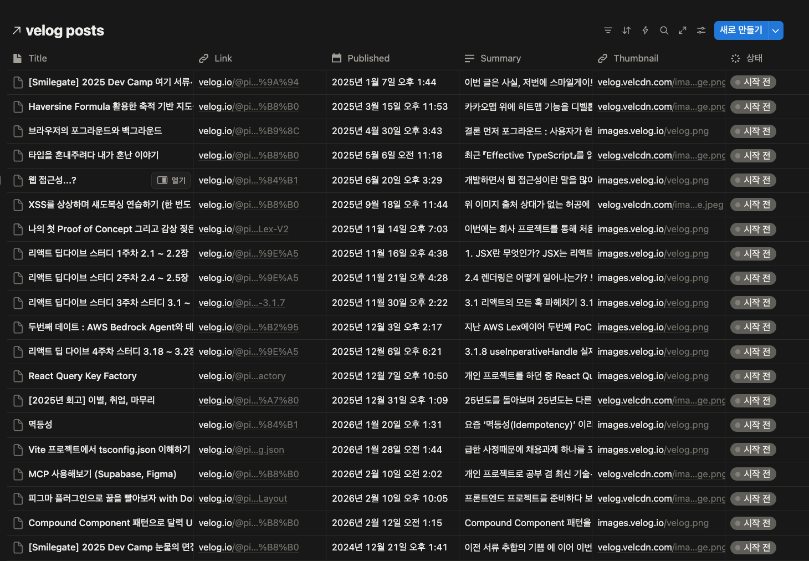The image size is (809, 561).
Task: Click page icon for 타입을 혼내주려다 내가 혼난 이야기
Action: (18, 156)
